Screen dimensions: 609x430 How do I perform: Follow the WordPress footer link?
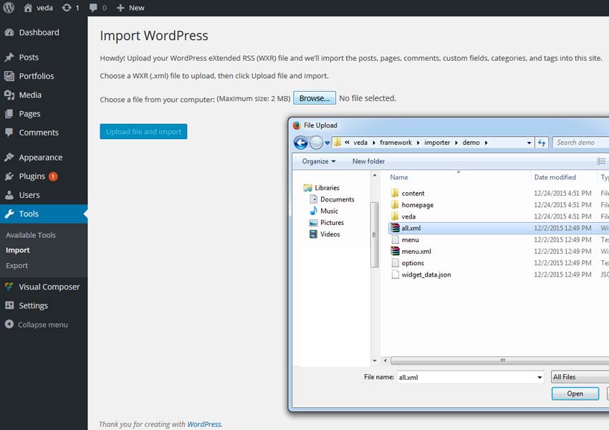[204, 424]
